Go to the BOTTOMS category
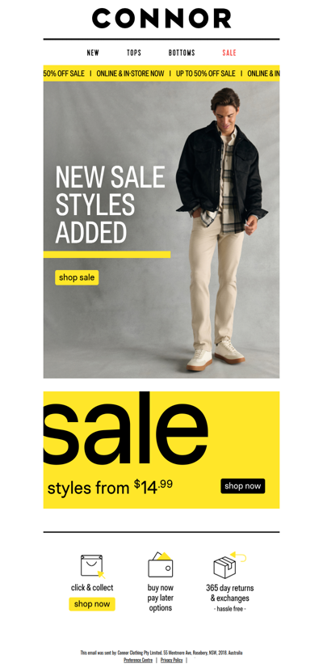Screen dimensions: 323x672 click(x=182, y=53)
